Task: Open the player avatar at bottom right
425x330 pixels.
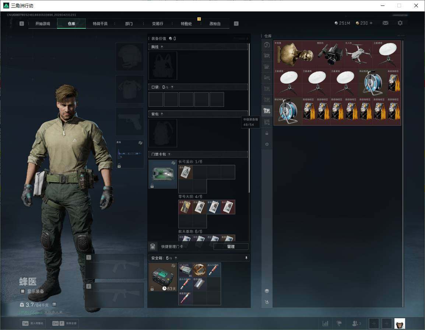Action: tap(400, 323)
